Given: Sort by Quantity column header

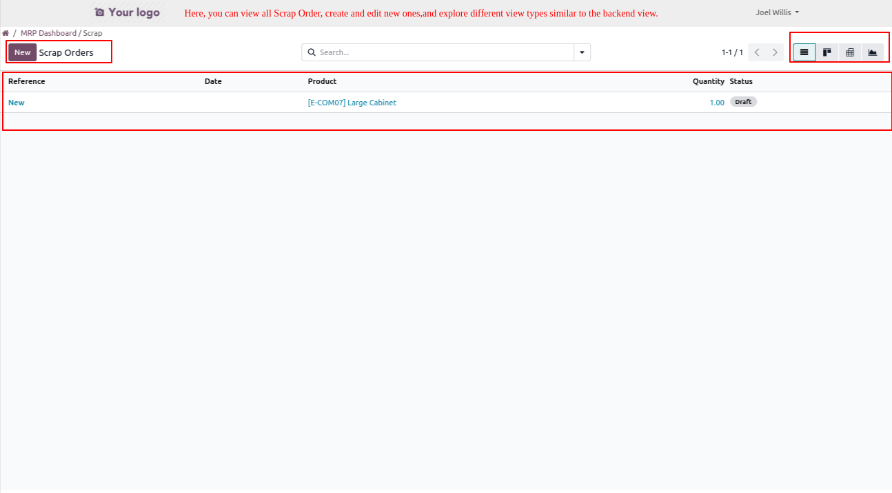Looking at the screenshot, I should 709,81.
